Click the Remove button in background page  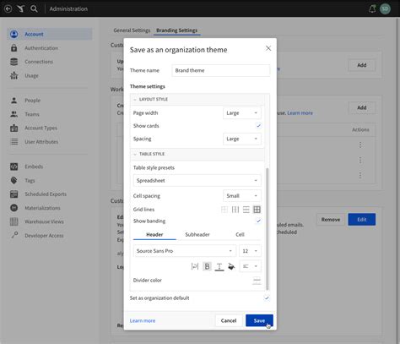[x=331, y=220]
